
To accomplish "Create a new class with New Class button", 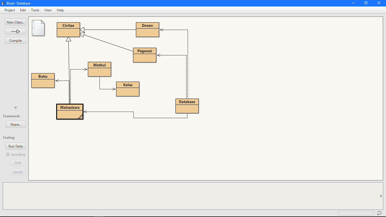I will click(15, 22).
